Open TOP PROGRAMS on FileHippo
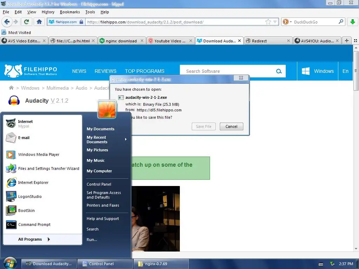The image size is (359, 269). click(x=144, y=71)
